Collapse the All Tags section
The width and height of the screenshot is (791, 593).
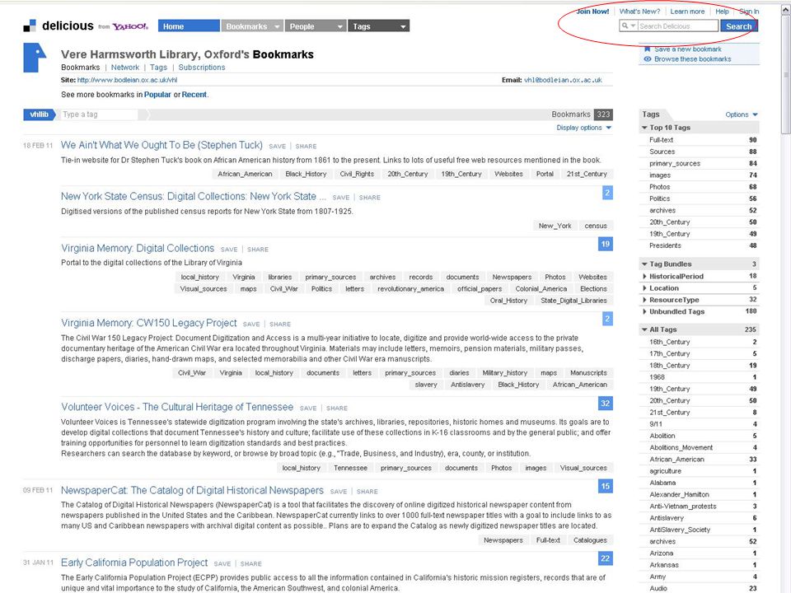click(644, 329)
